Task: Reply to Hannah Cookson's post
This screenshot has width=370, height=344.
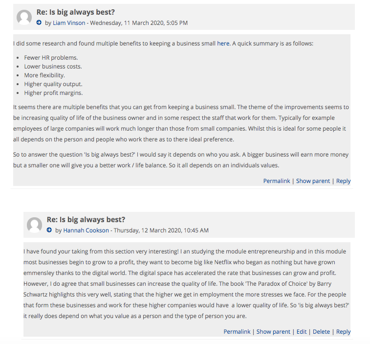Action: tap(343, 332)
